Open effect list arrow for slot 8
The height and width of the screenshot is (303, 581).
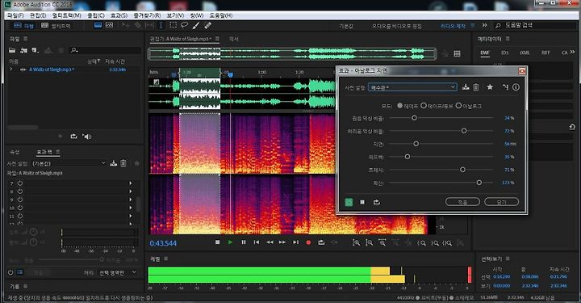tap(131, 191)
